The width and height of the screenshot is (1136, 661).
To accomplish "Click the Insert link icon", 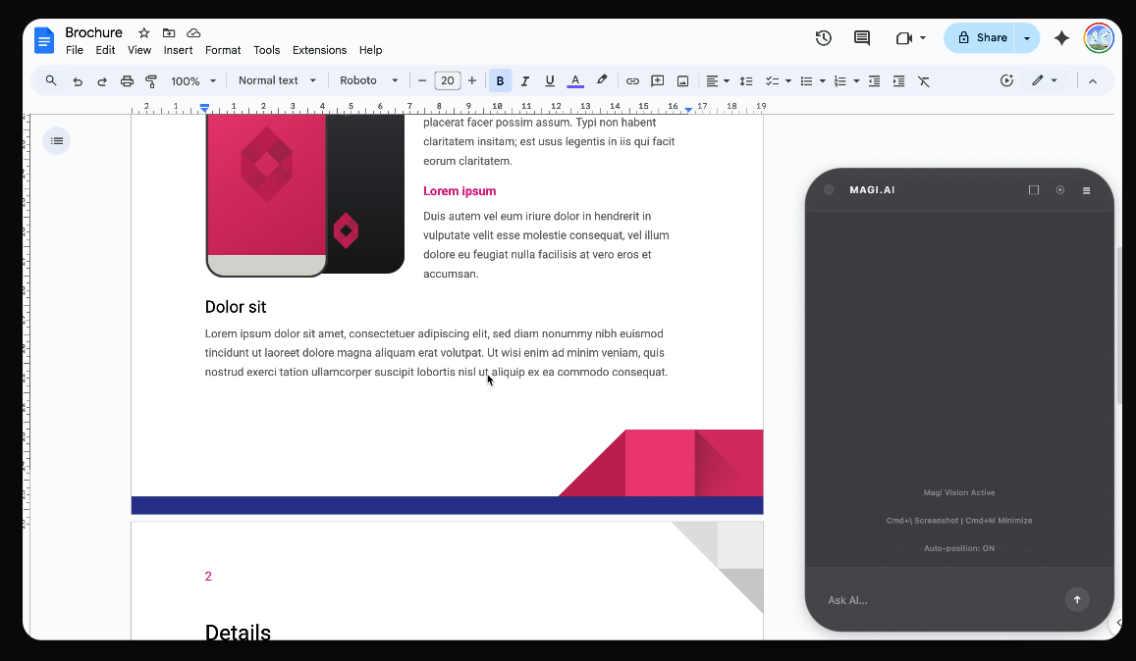I will [x=632, y=80].
